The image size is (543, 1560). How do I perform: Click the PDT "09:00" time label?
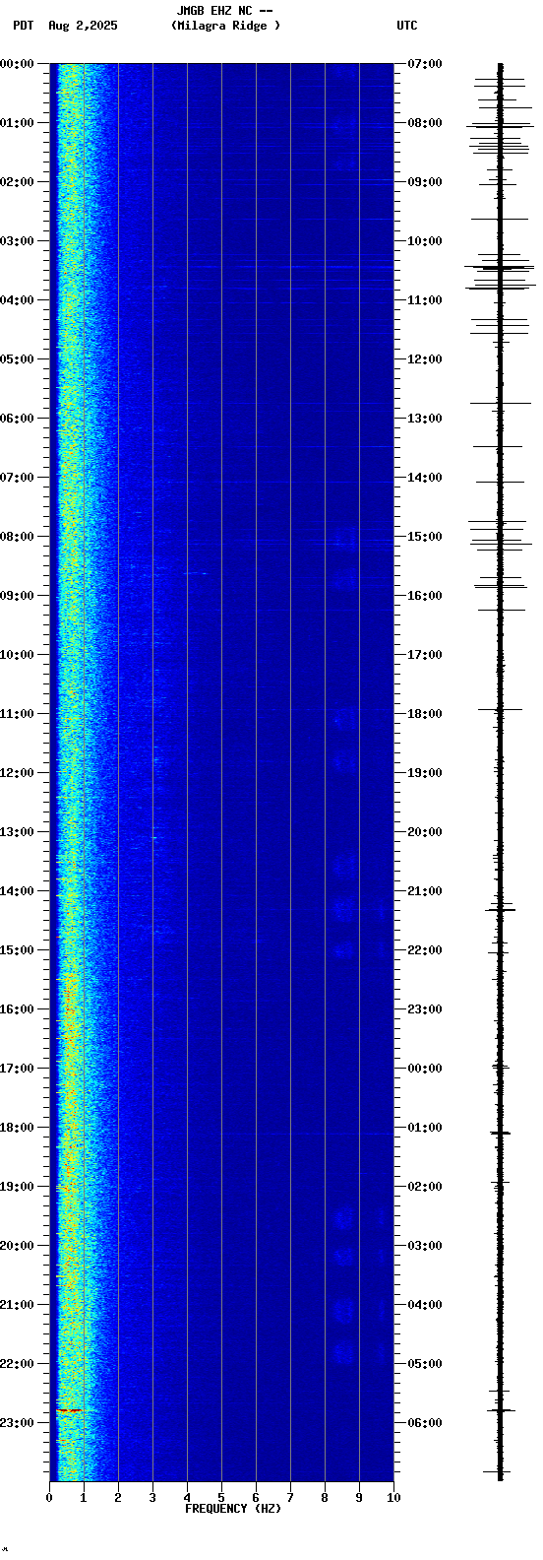coord(17,596)
